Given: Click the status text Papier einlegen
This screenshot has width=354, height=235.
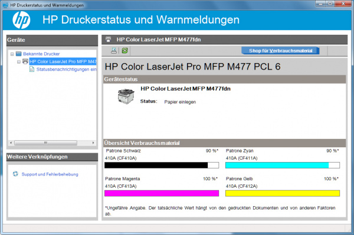Looking at the screenshot, I should click(x=180, y=102).
